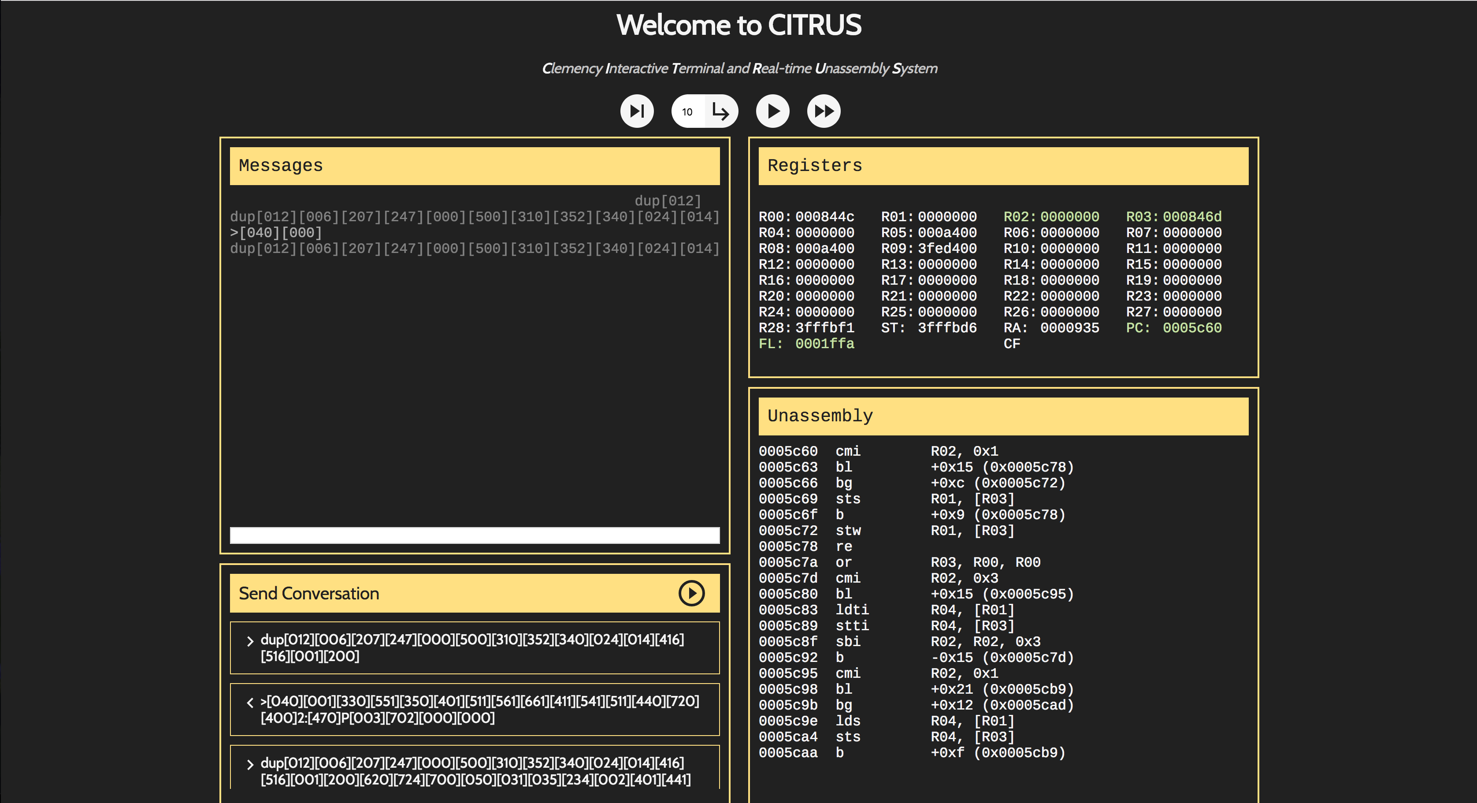Image resolution: width=1477 pixels, height=803 pixels.
Task: Click the fast-forward execution button
Action: pos(824,111)
